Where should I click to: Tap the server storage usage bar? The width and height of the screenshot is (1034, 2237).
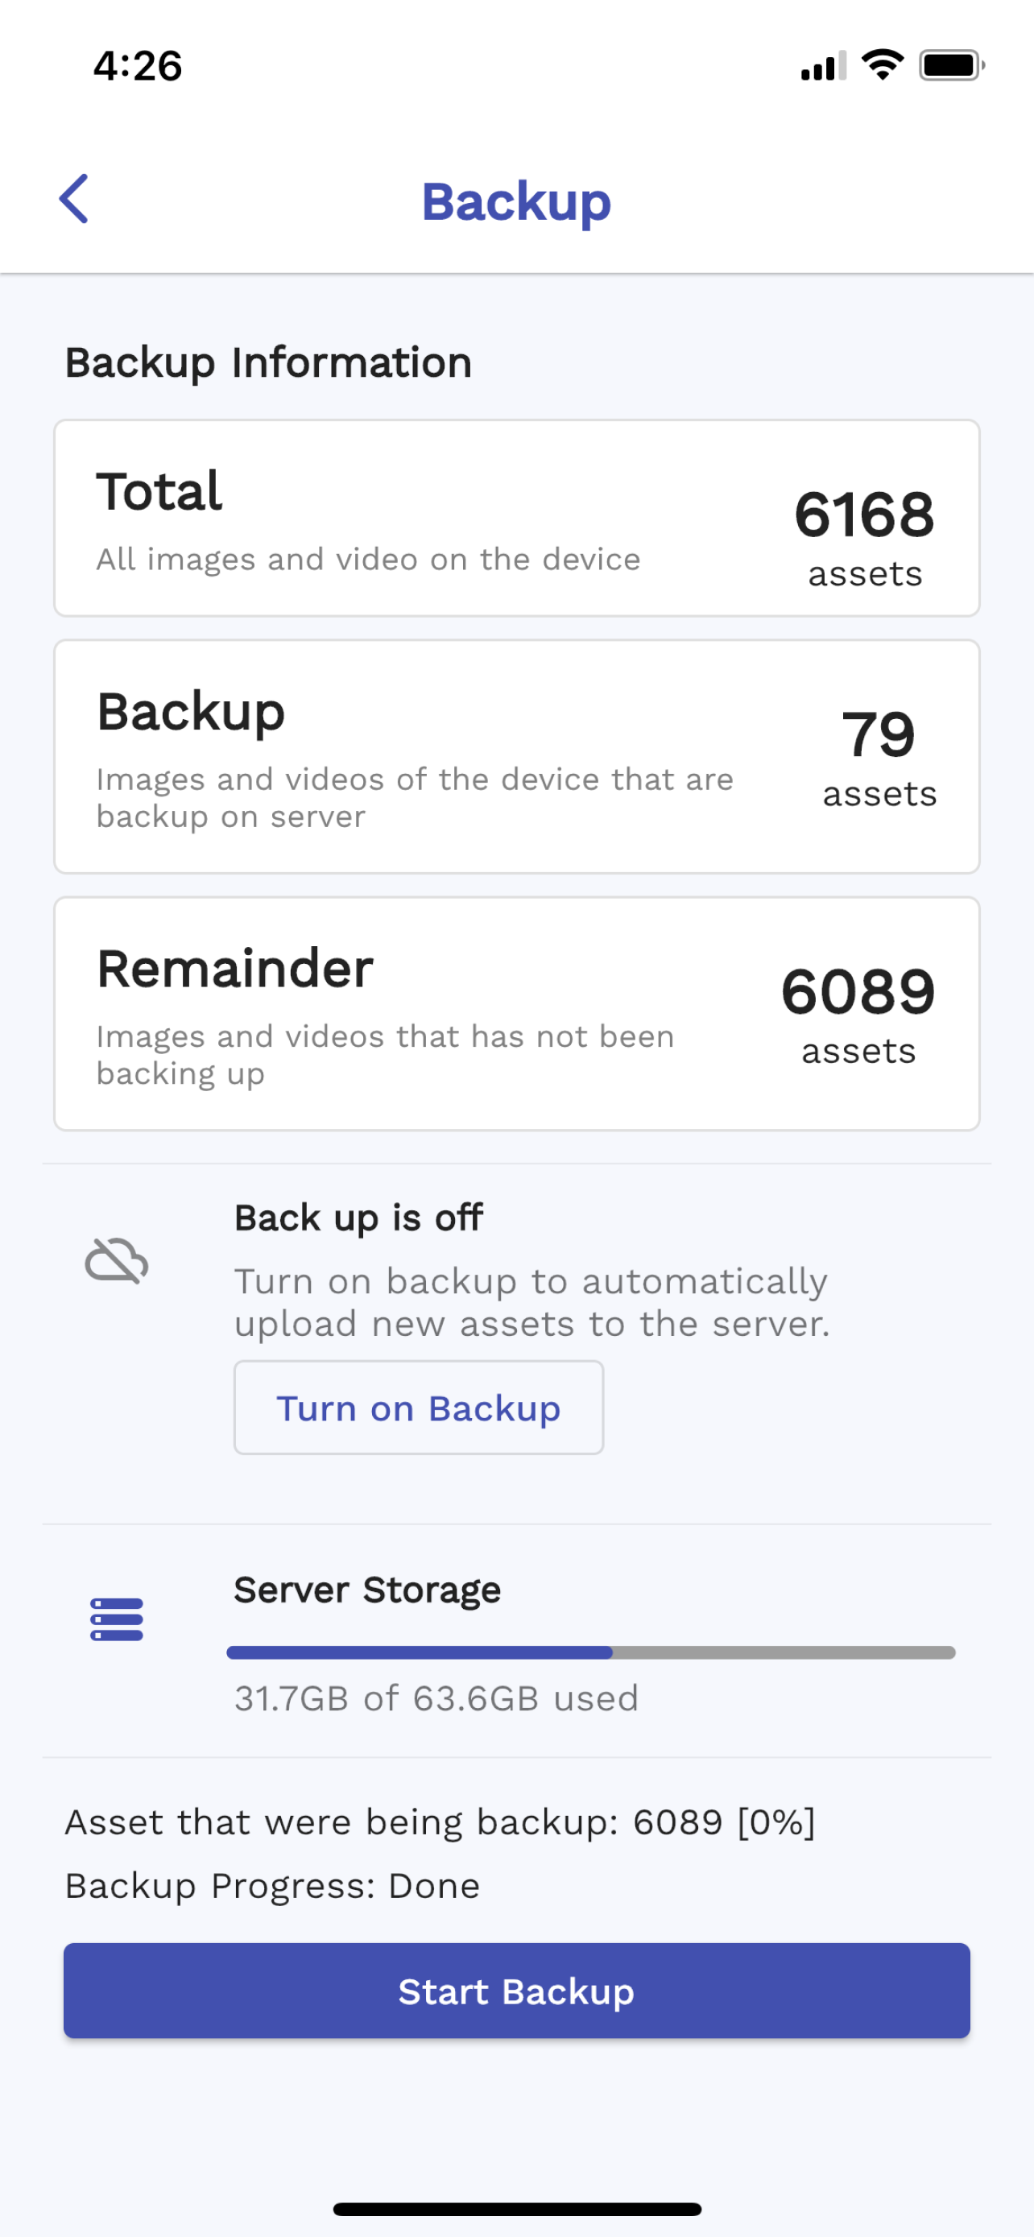click(590, 1653)
